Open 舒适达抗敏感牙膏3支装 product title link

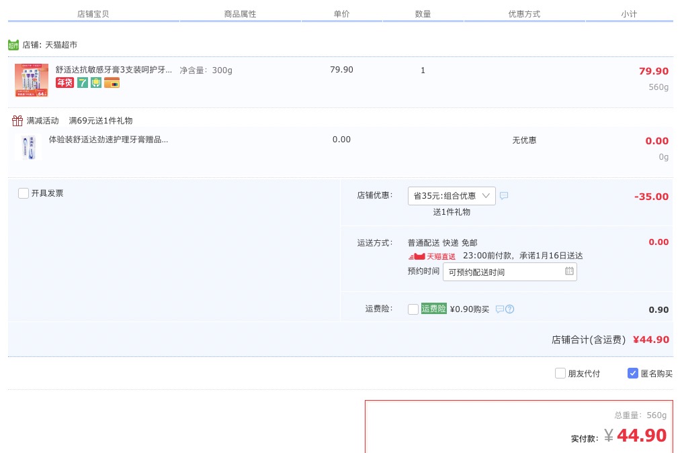pos(114,70)
